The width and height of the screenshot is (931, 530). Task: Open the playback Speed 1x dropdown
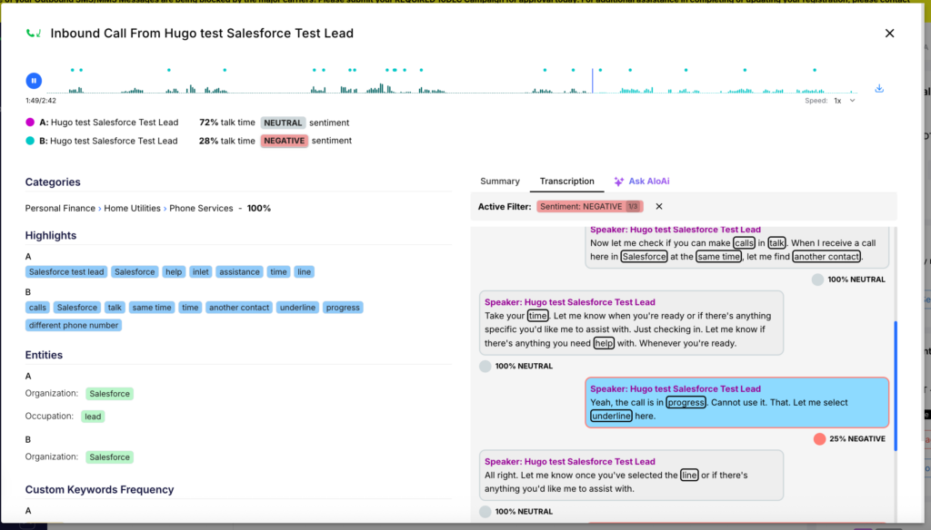coord(845,101)
